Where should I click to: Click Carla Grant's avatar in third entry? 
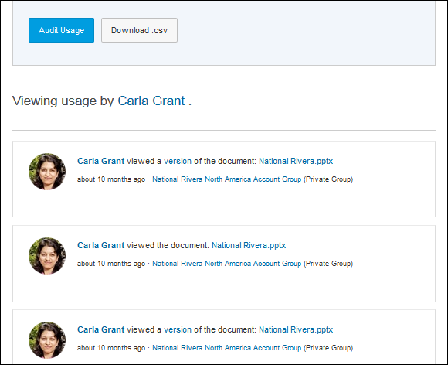[x=47, y=340]
